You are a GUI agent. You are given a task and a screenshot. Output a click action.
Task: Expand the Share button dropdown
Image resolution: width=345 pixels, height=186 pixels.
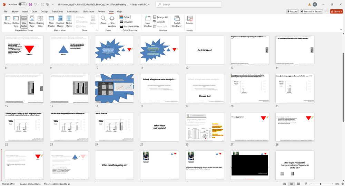[342, 11]
